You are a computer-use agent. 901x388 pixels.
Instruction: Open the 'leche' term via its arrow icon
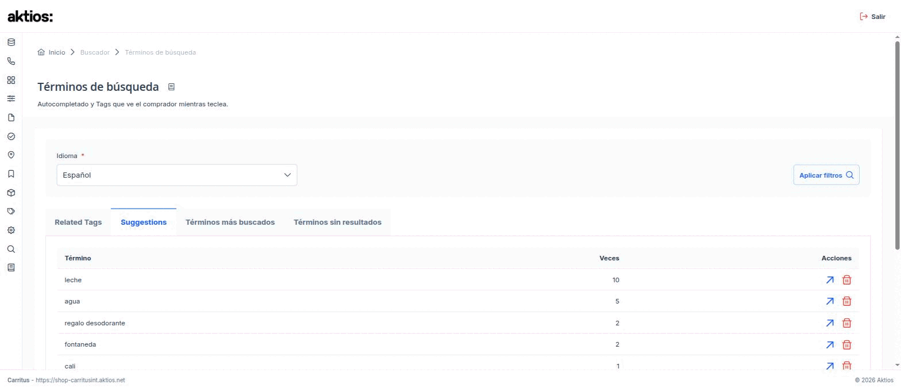(830, 280)
